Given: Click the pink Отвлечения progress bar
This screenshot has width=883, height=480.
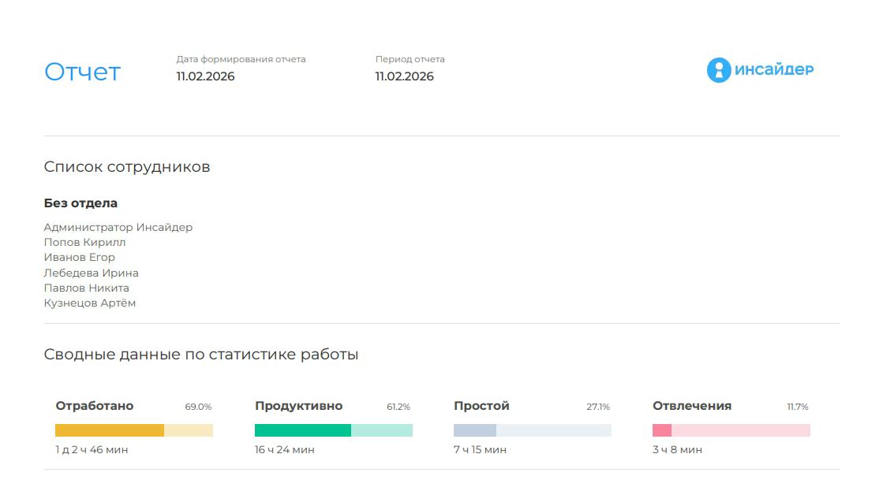Looking at the screenshot, I should click(x=731, y=430).
